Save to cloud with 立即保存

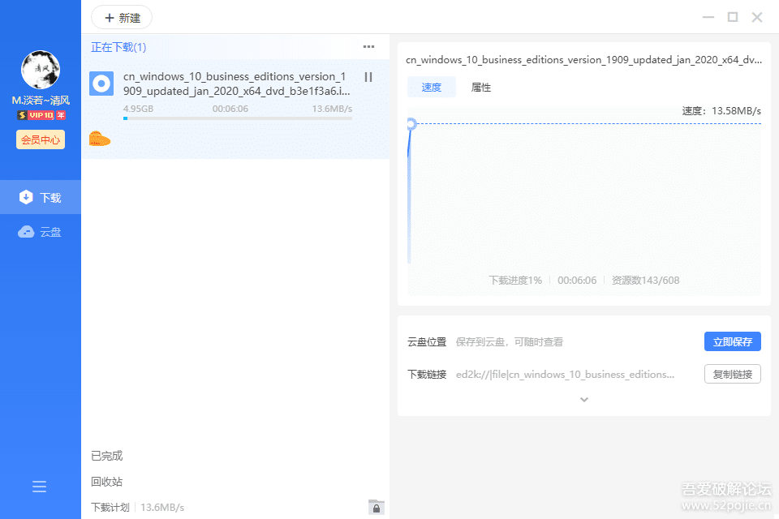(x=732, y=341)
